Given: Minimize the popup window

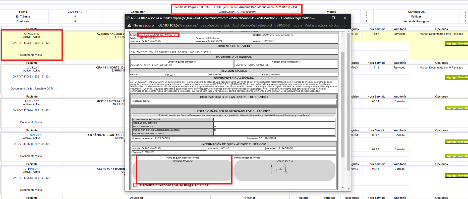Looking at the screenshot, I should pos(322,18).
